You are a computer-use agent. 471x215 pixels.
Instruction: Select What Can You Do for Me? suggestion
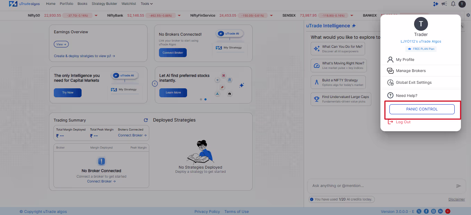[x=338, y=49]
